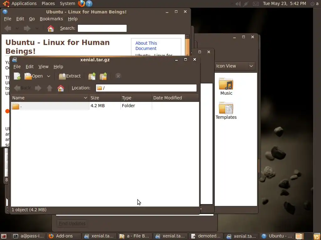Expand the back history dropdown in help browser
The height and width of the screenshot is (240, 321).
click(17, 28)
